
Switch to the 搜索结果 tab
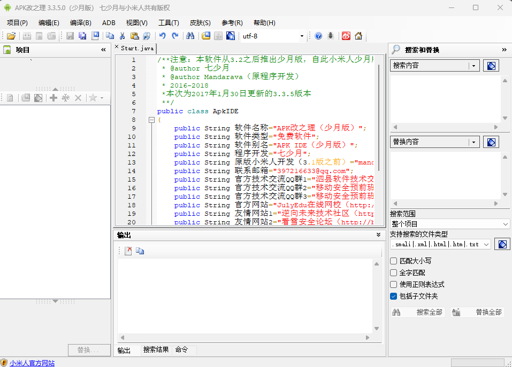pos(156,350)
